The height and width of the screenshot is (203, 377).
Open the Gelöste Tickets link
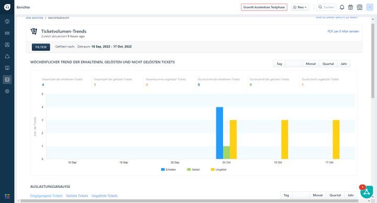(77, 196)
